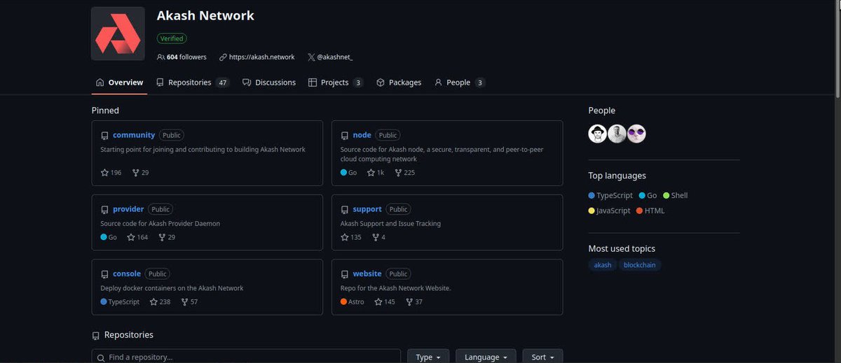The width and height of the screenshot is (841, 363).
Task: View the 225 forks of node
Action: pyautogui.click(x=405, y=173)
